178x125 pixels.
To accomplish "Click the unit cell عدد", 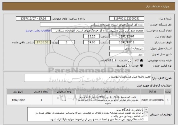I will coord(64,100).
